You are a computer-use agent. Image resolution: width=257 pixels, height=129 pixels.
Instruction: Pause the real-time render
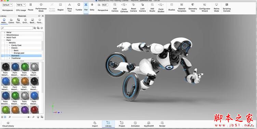[x=30, y=7]
